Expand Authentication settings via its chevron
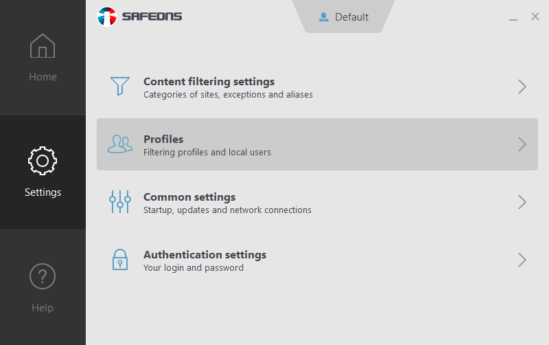Viewport: 549px width, 345px height. (522, 260)
